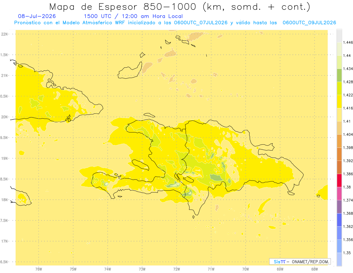Click the legend value "1.404"
Image resolution: width=353 pixels, height=273 pixels.
click(348, 135)
